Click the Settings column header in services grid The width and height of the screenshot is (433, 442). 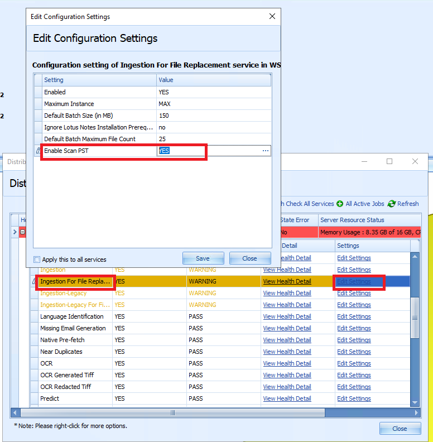coord(372,246)
